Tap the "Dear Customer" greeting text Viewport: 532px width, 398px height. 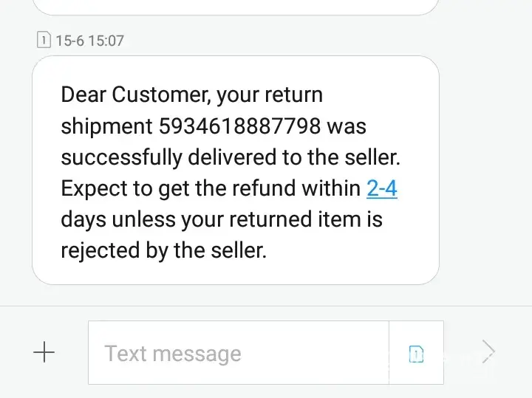[x=123, y=95]
